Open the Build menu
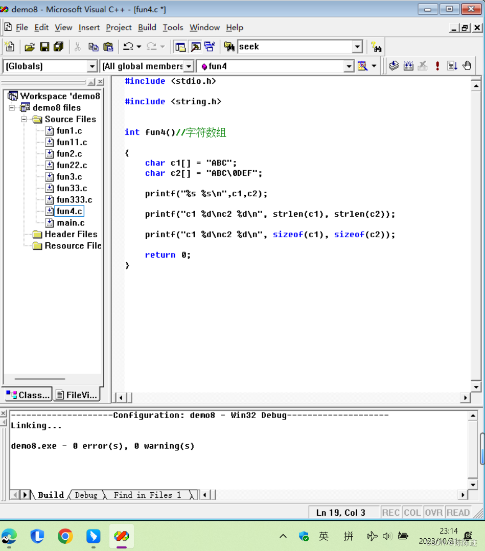The width and height of the screenshot is (485, 551). [x=147, y=28]
